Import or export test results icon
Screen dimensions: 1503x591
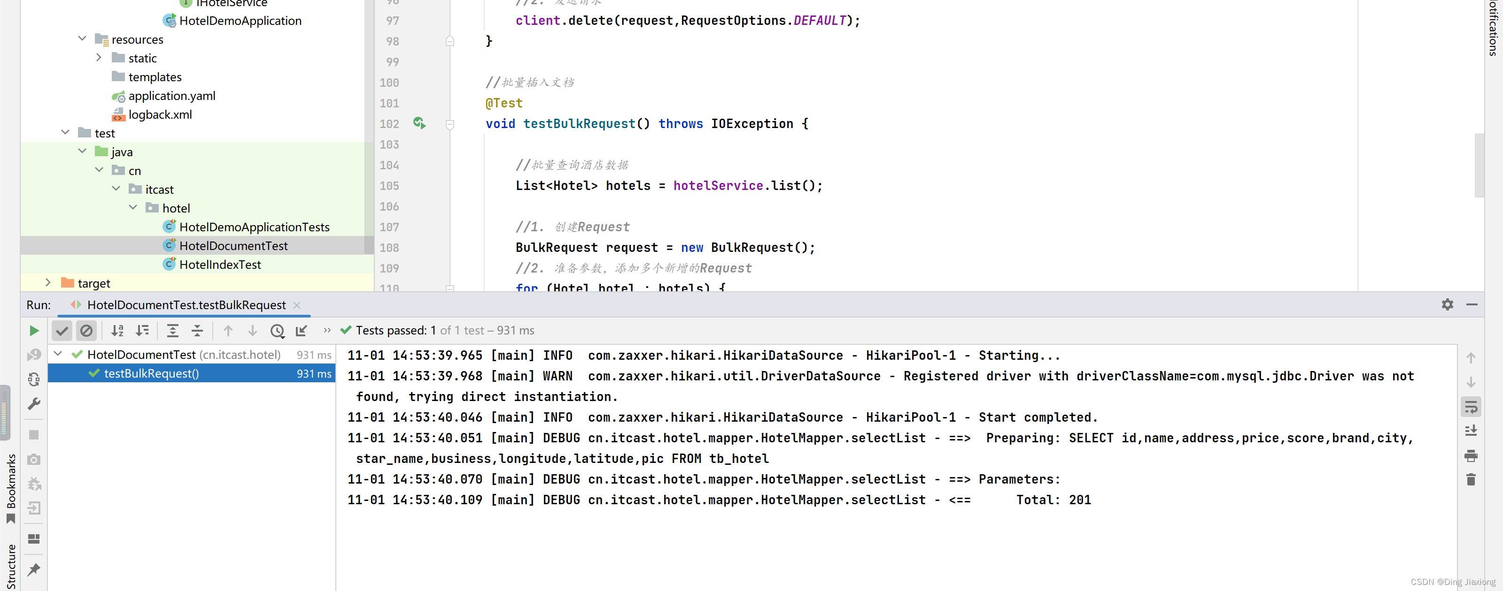pos(302,331)
